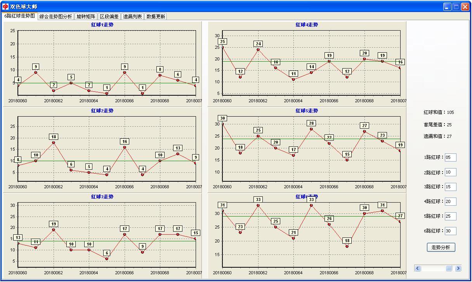Focus the 4路红球 input field
The width and height of the screenshot is (472, 282).
(451, 201)
